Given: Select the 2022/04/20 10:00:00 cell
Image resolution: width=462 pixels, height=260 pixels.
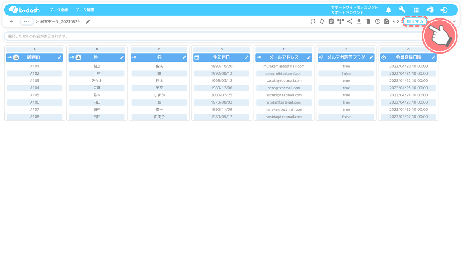Looking at the screenshot, I should [408, 66].
